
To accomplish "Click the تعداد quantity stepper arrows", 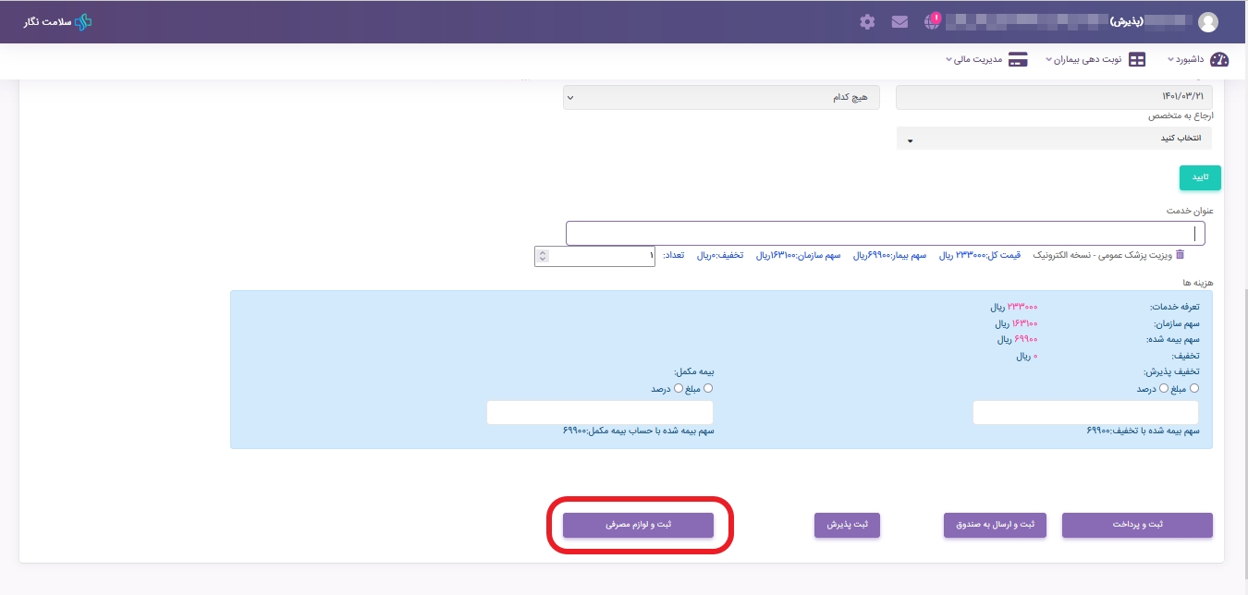I will [543, 256].
